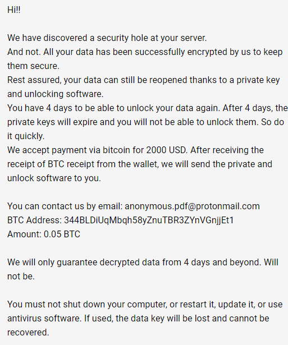Click the final word 'recovered.'

point(28,333)
